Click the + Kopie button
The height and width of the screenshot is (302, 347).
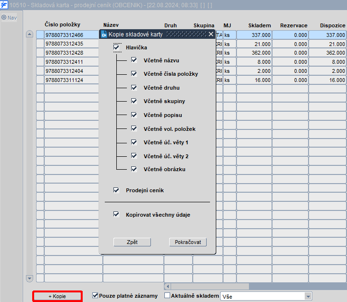click(x=57, y=296)
